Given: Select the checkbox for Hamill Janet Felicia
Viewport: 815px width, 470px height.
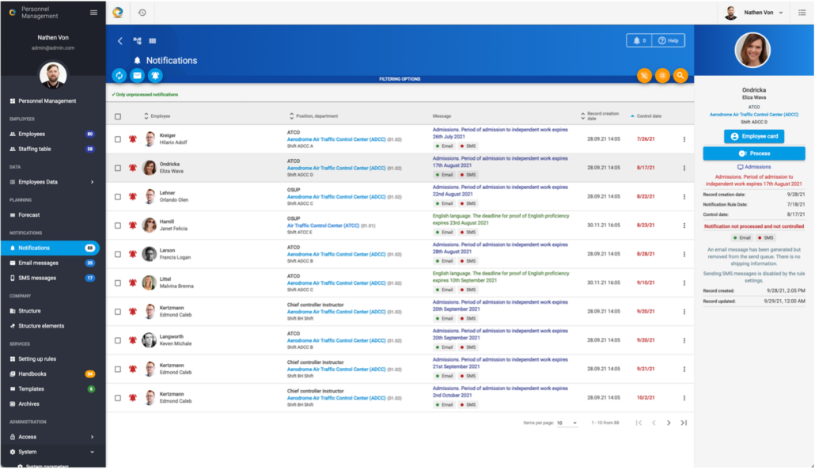Looking at the screenshot, I should pos(118,226).
